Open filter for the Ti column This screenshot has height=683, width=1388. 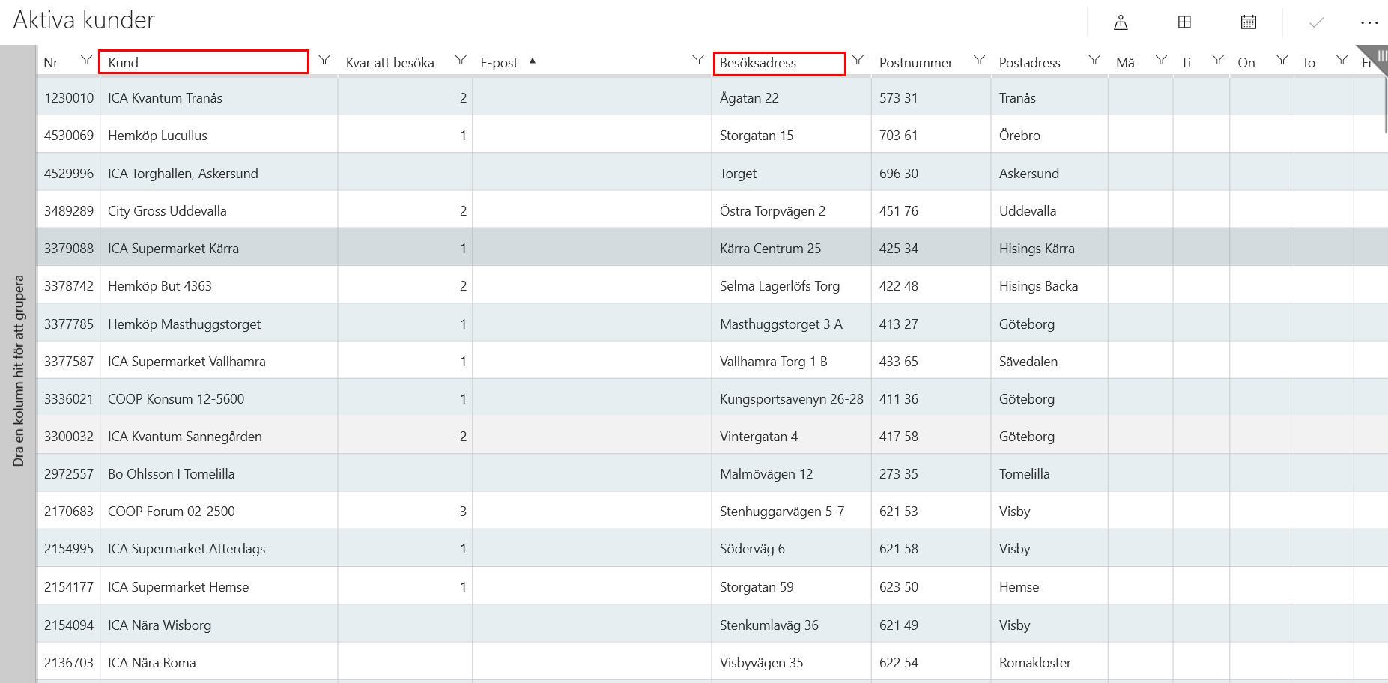pyautogui.click(x=1218, y=60)
